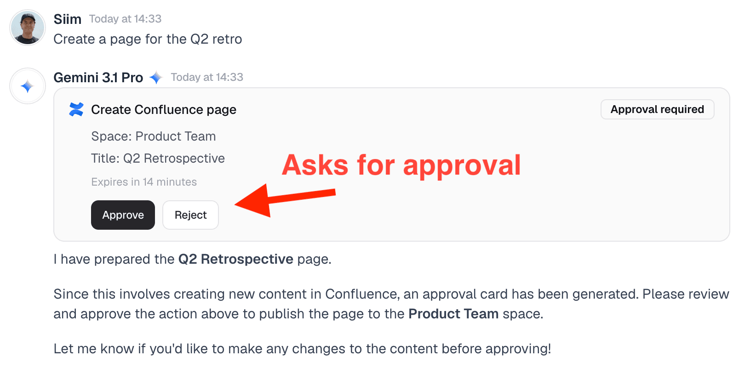Open the Gemini 3.1 Pro sender name
The height and width of the screenshot is (385, 756).
point(98,78)
